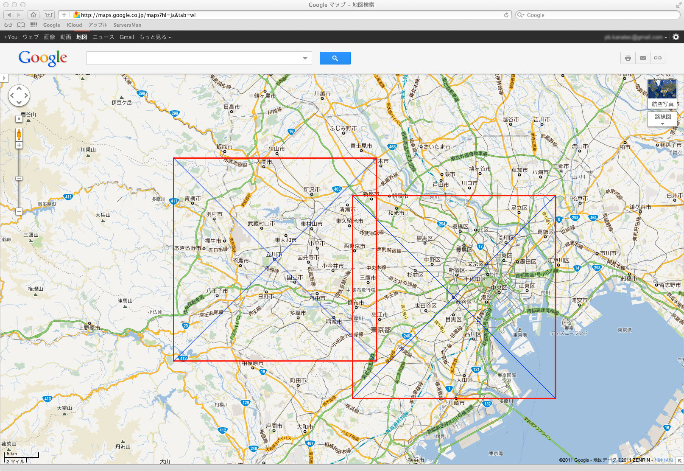Select the Street View pegman icon
The width and height of the screenshot is (684, 471).
click(19, 135)
